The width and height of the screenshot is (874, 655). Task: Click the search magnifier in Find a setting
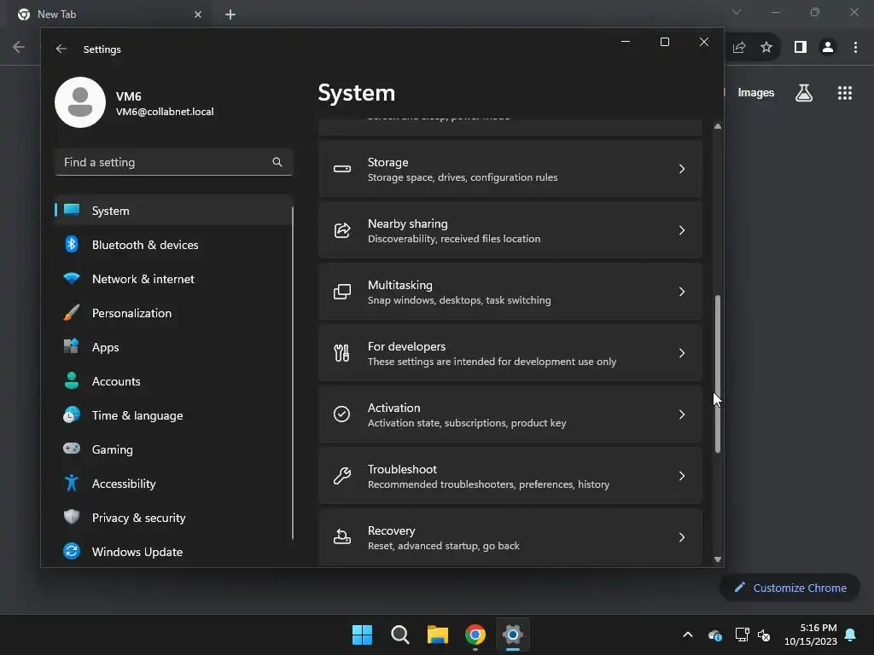tap(277, 162)
